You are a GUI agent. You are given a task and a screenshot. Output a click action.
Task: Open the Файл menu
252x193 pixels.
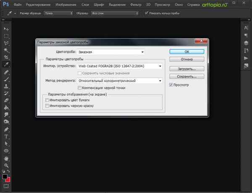tap(18, 5)
